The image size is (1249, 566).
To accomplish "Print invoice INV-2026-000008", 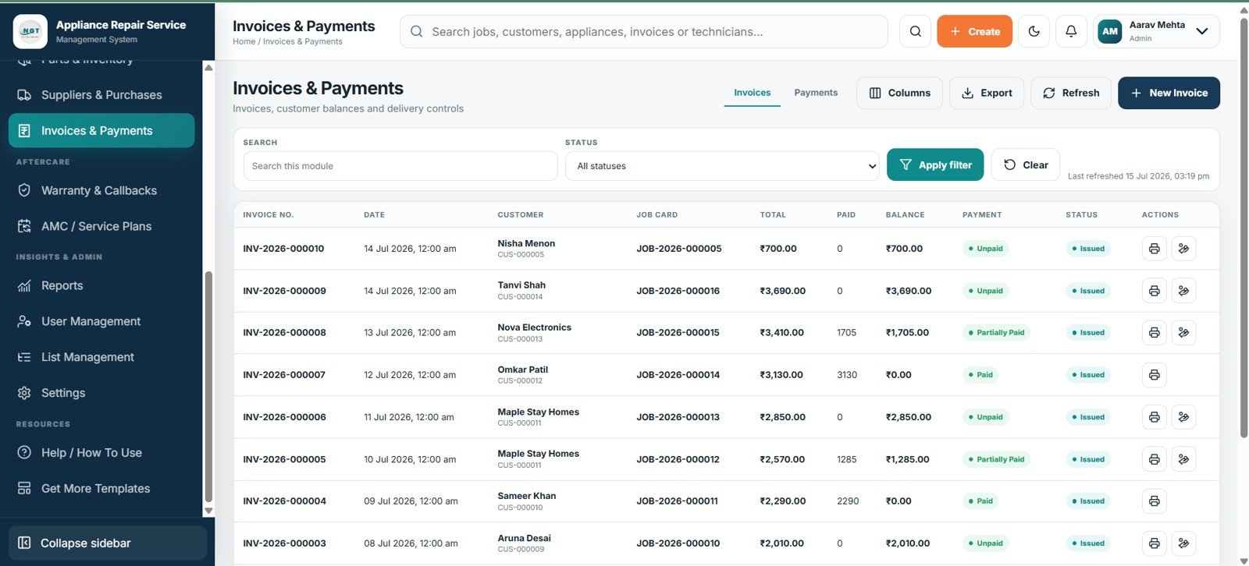I will pos(1154,332).
